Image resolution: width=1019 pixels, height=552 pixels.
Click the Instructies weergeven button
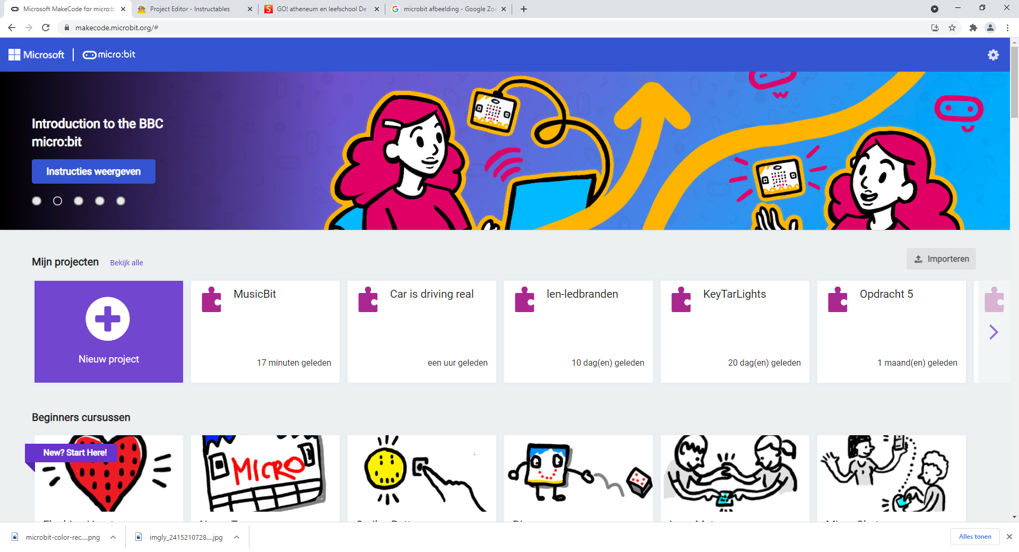click(x=93, y=171)
